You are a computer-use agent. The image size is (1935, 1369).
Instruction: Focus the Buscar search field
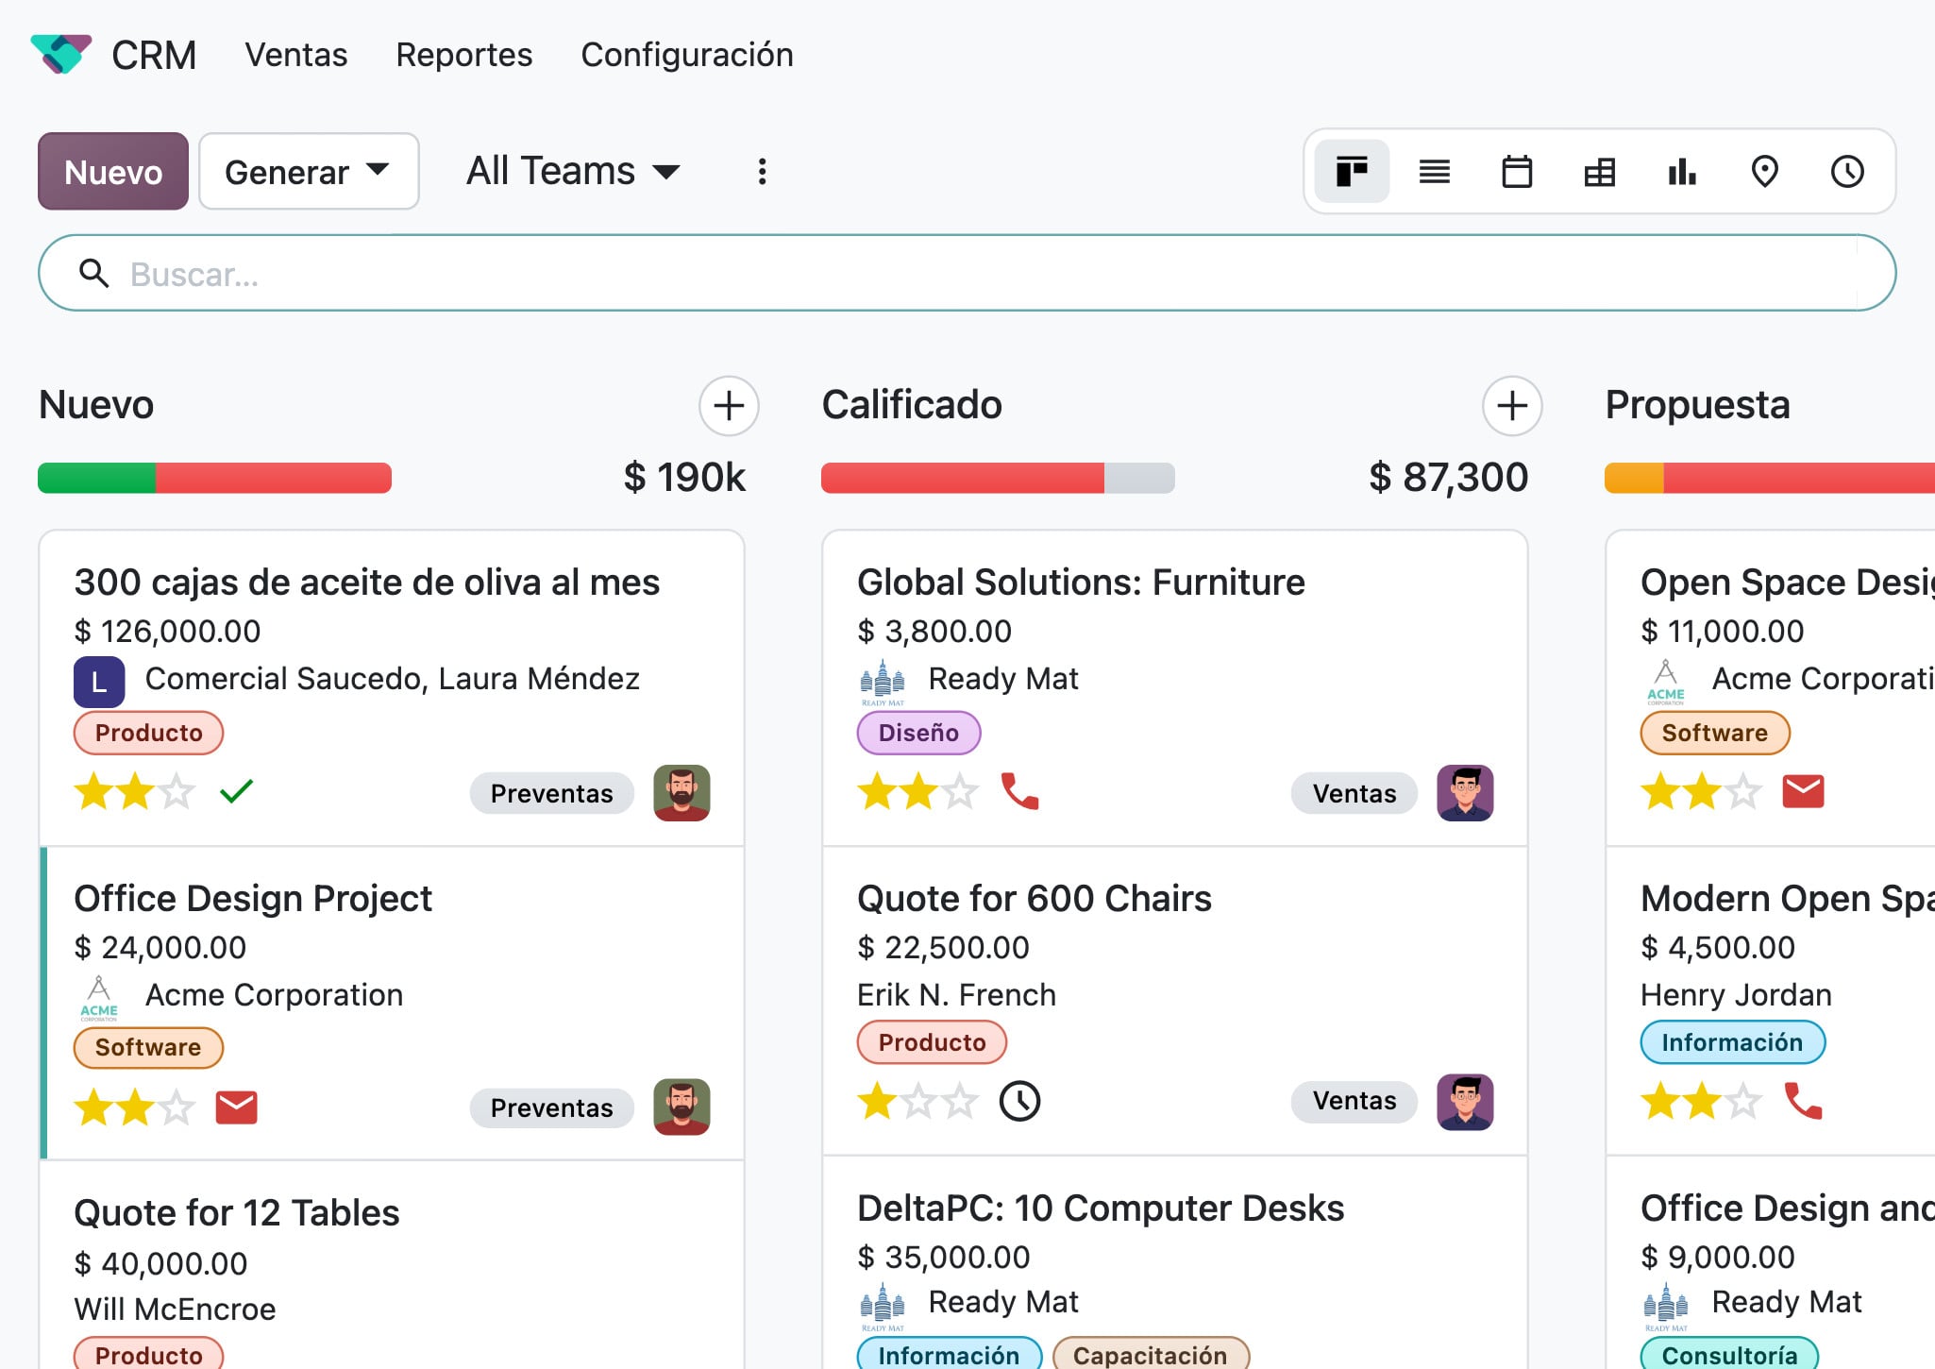[967, 273]
